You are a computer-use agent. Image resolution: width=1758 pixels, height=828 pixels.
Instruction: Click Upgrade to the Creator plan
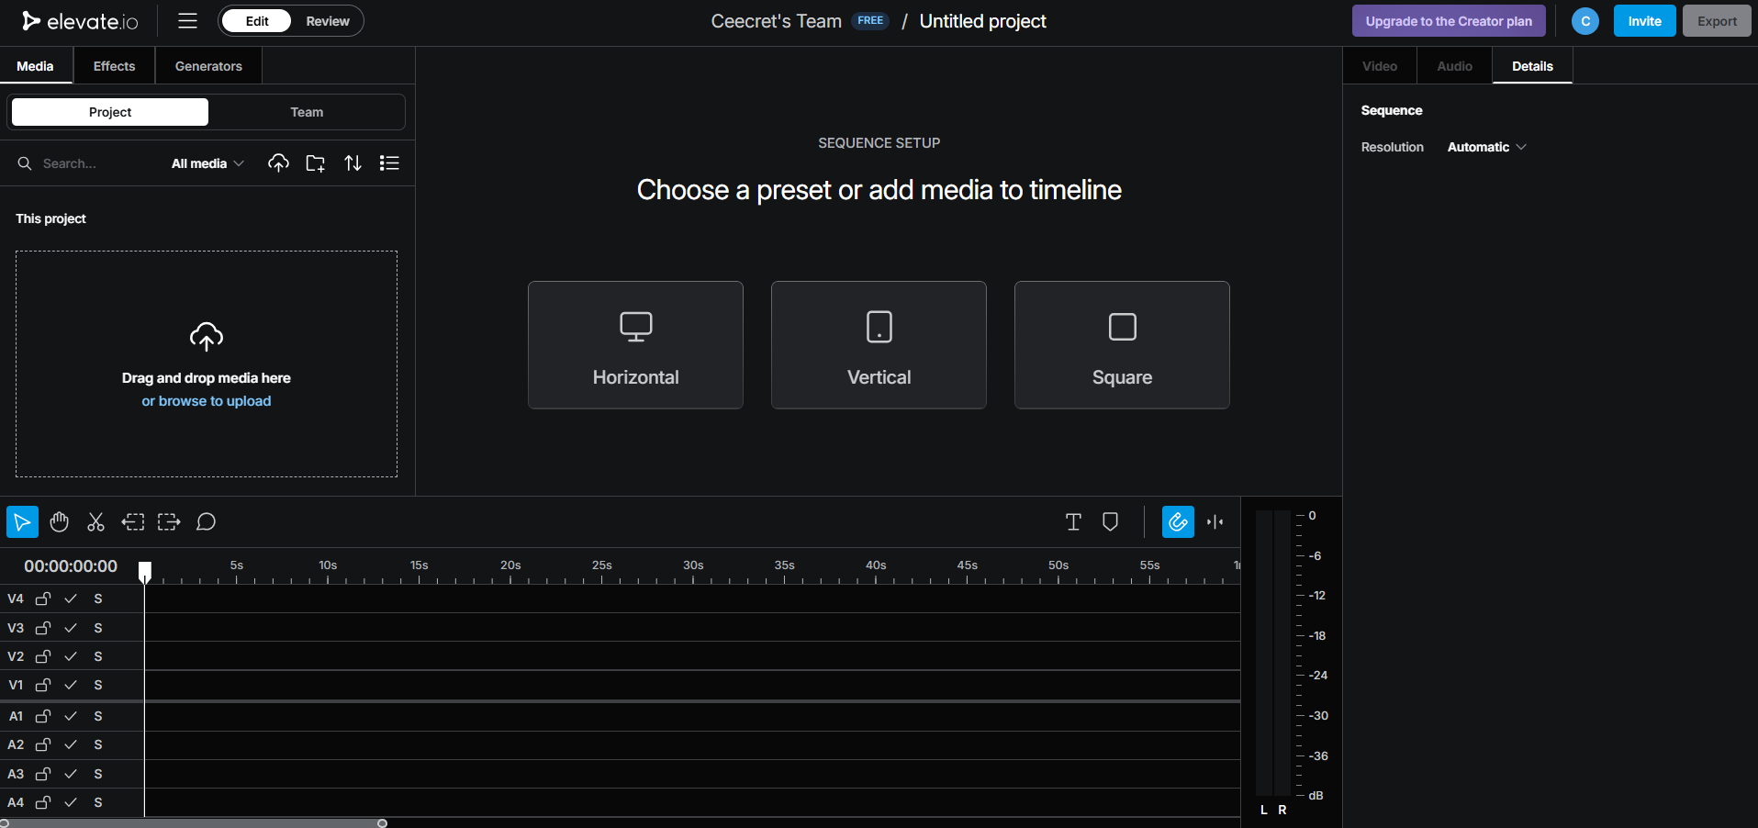(1449, 20)
